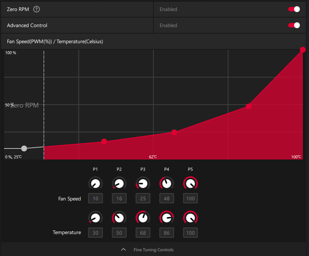309x256 pixels.
Task: Click the P4 Fan Speed dial
Action: coord(167,184)
